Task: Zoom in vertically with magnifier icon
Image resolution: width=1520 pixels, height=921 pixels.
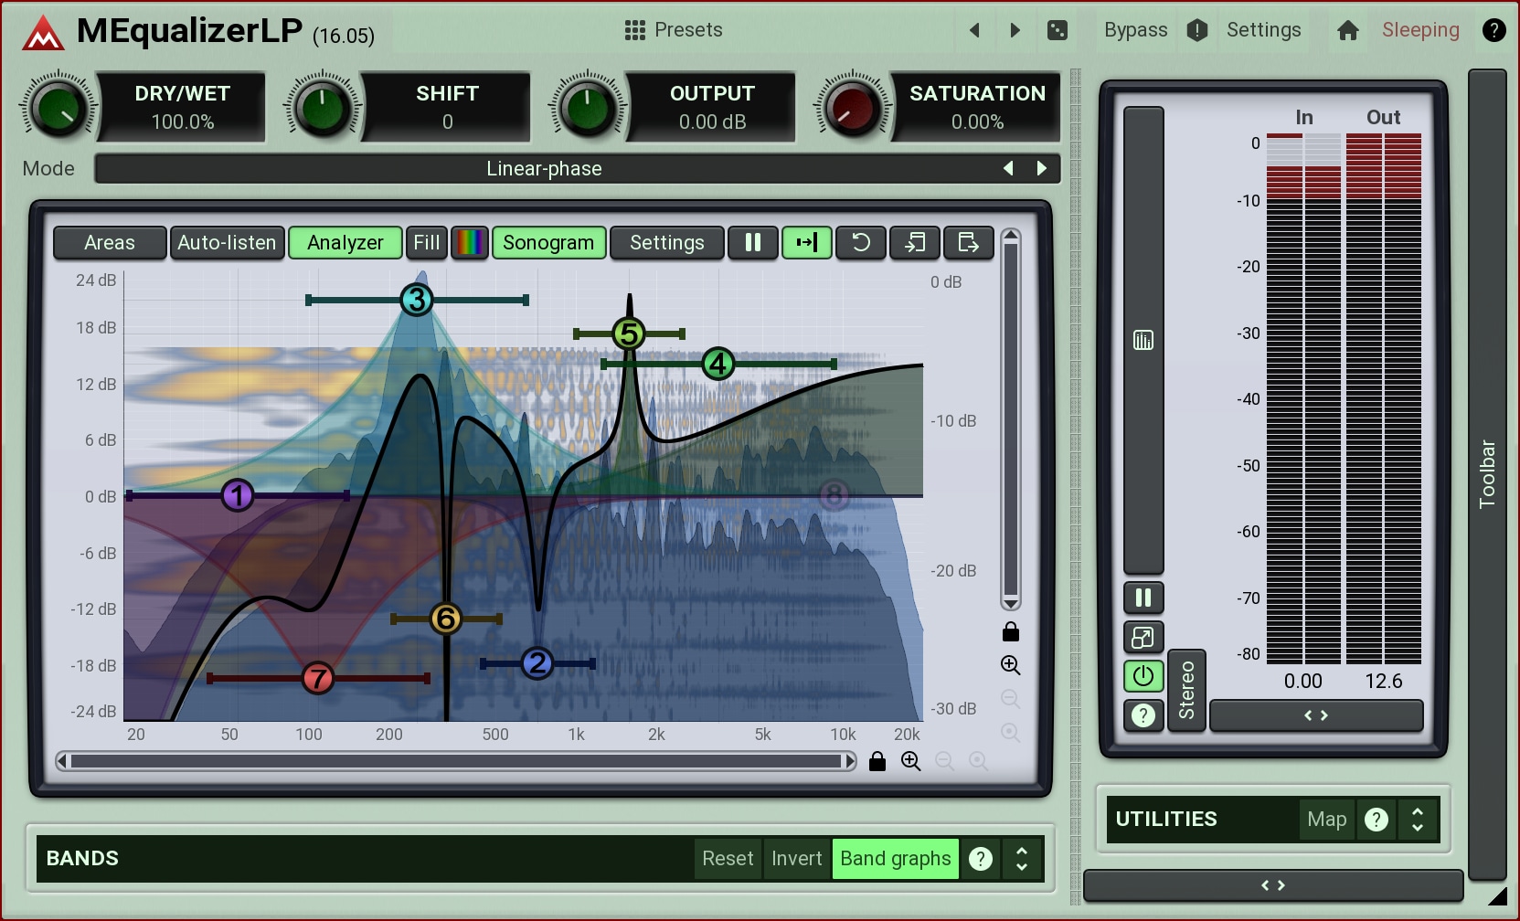Action: (1010, 665)
